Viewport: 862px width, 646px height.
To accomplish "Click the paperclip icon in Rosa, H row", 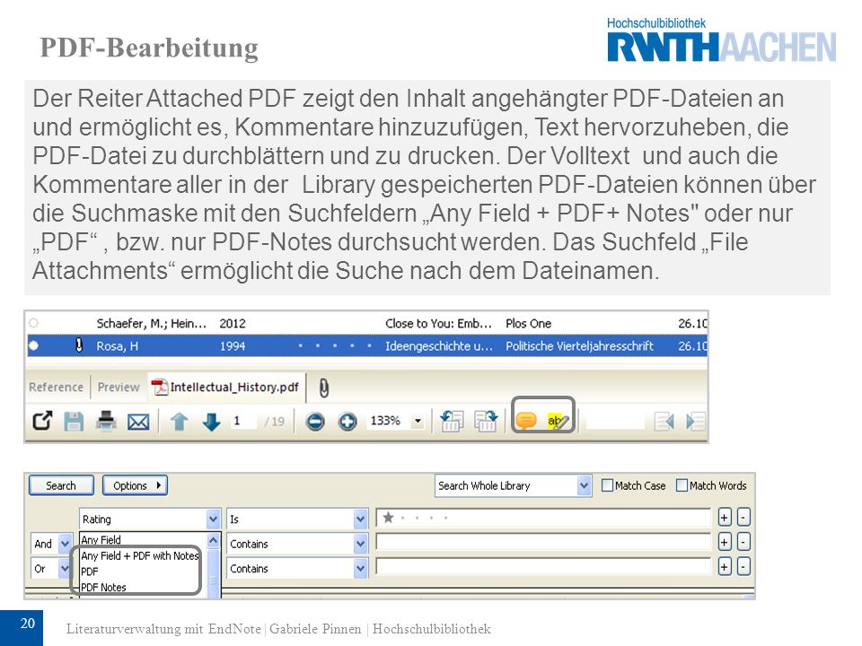I will 79,345.
